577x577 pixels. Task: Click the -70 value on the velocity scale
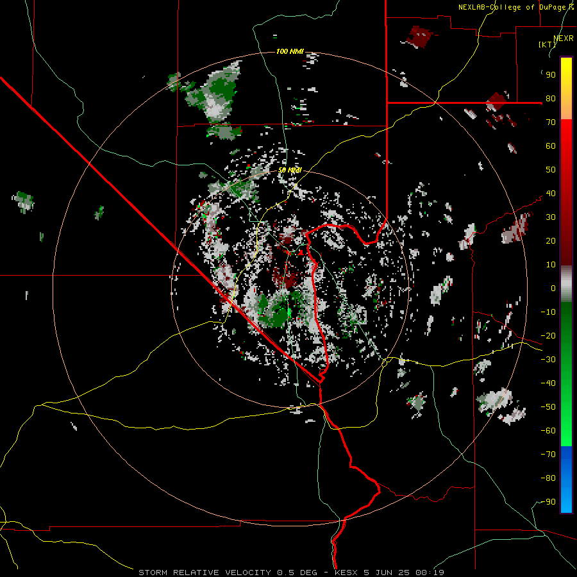click(548, 455)
